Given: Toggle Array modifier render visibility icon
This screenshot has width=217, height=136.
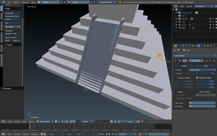Looking at the screenshot, I should (x=190, y=61).
